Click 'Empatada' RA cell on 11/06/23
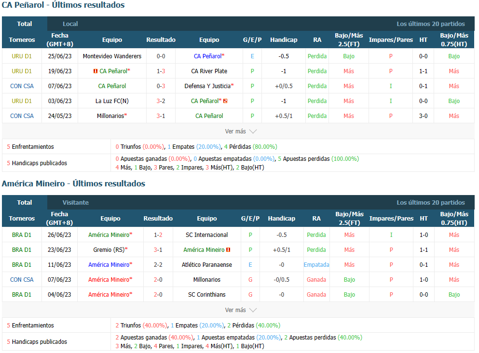This screenshot has width=479, height=353. [x=316, y=265]
